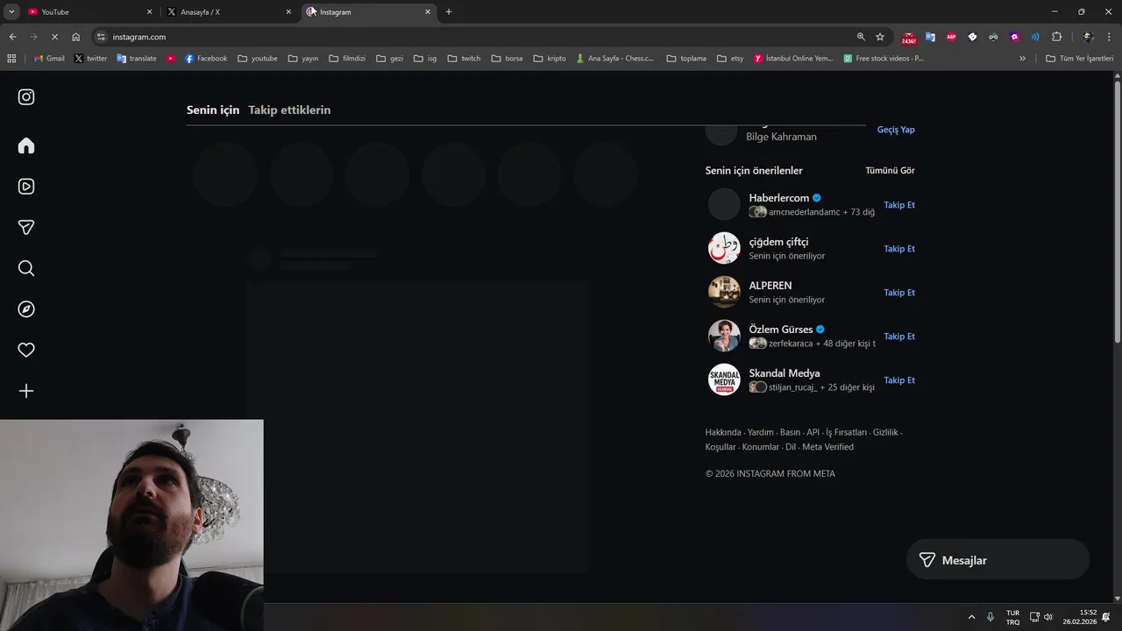Open the Extensions puzzle menu

1056,37
